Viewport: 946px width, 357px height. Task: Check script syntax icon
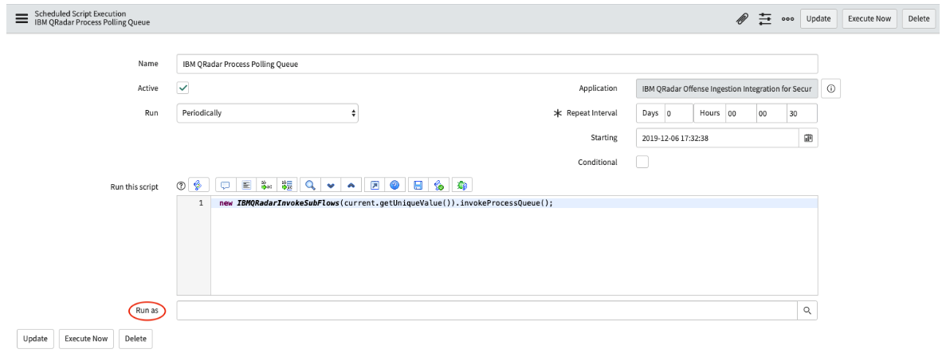point(438,185)
